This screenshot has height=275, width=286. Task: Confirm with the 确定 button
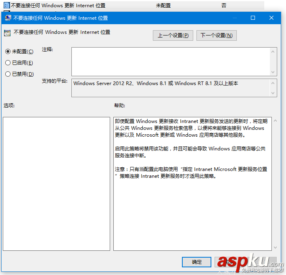click(196, 262)
